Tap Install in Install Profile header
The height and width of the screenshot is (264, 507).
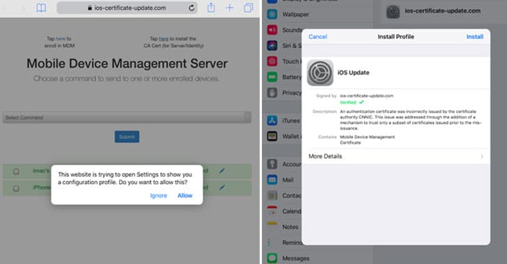tap(475, 37)
